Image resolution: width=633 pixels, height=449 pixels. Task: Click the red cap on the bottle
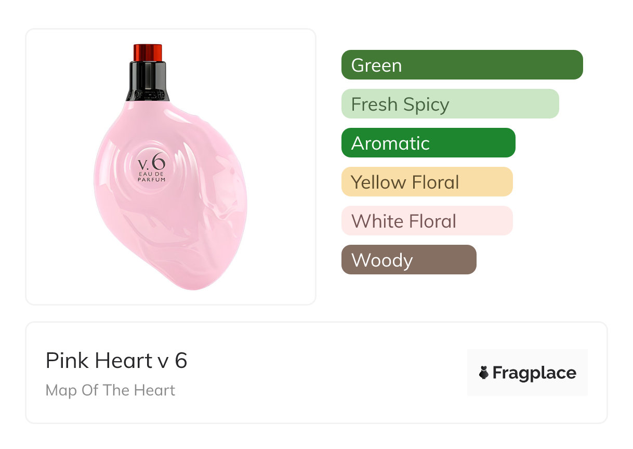[148, 53]
